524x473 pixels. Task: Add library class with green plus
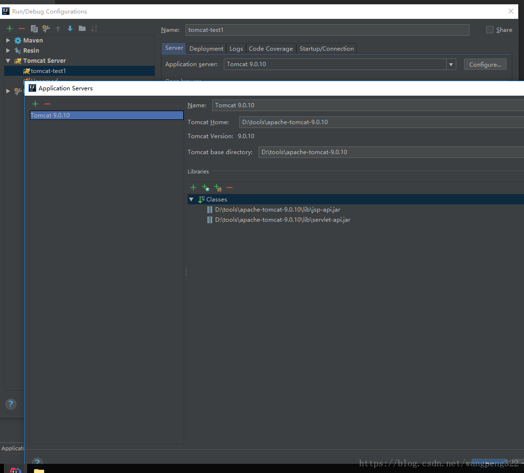point(193,187)
